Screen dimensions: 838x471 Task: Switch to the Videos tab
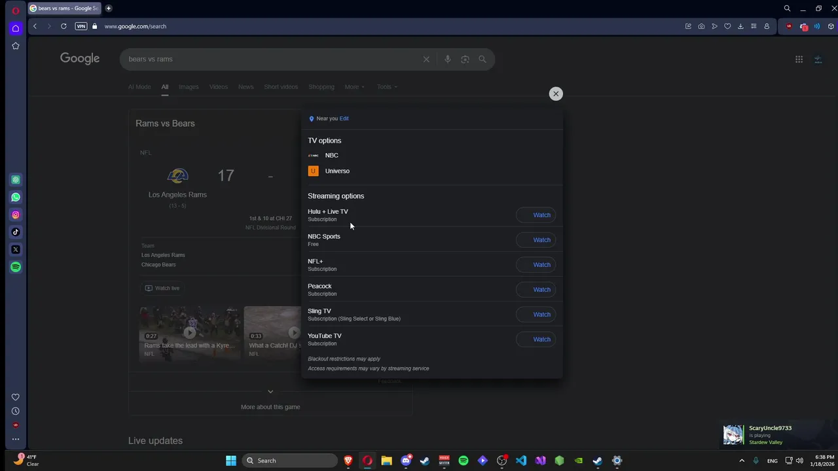pos(219,87)
